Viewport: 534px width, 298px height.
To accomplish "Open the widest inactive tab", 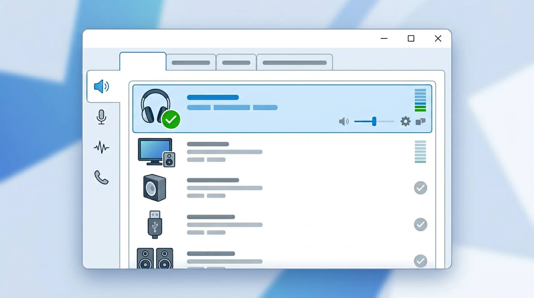I will (295, 62).
